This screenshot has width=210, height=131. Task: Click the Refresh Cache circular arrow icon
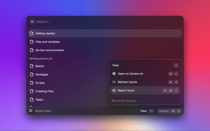point(114,82)
